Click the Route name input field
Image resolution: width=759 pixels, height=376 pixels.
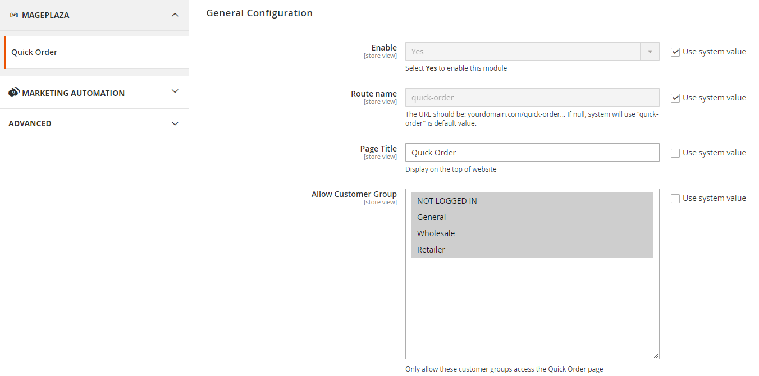click(x=532, y=98)
